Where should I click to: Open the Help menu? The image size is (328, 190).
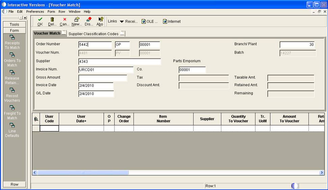(87, 11)
